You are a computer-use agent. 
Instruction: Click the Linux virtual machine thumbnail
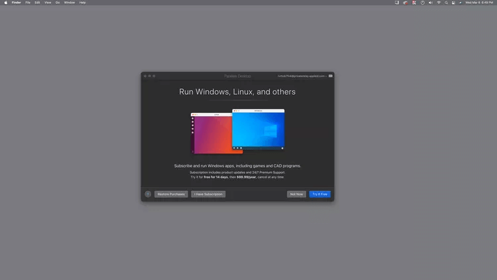(x=211, y=133)
